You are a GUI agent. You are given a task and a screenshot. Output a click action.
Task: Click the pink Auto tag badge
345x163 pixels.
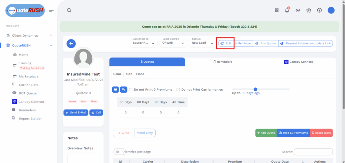pyautogui.click(x=84, y=101)
